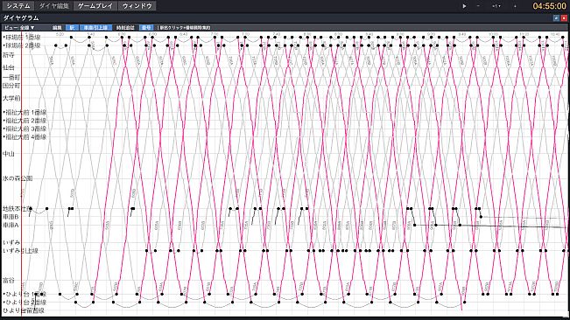The width and height of the screenshot is (570, 320).
Task: Open the ウィンドウ menu
Action: 137,6
